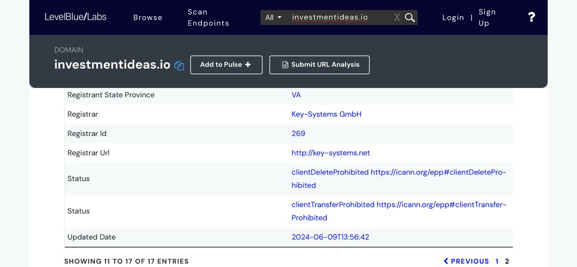Open the help question mark icon
This screenshot has width=577, height=267.
pos(531,17)
